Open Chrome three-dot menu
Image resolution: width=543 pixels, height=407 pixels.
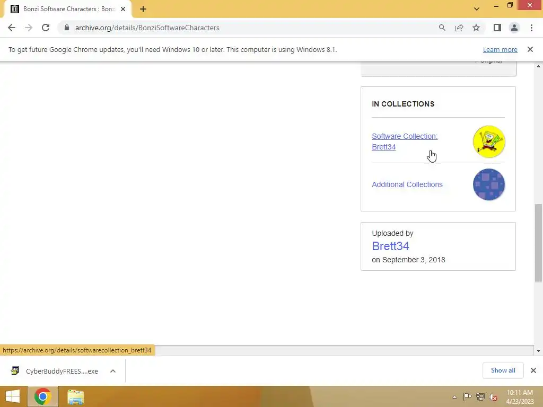click(x=531, y=28)
